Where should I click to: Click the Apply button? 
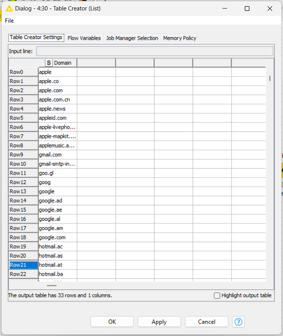point(159,322)
